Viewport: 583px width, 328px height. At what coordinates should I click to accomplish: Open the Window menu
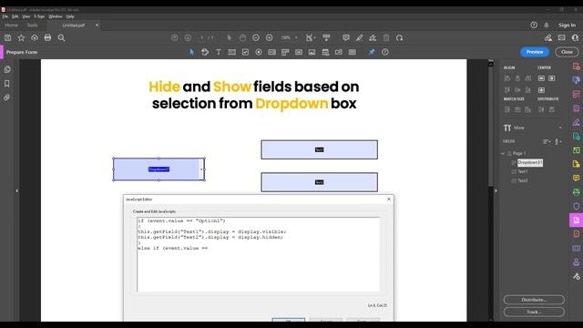(56, 16)
